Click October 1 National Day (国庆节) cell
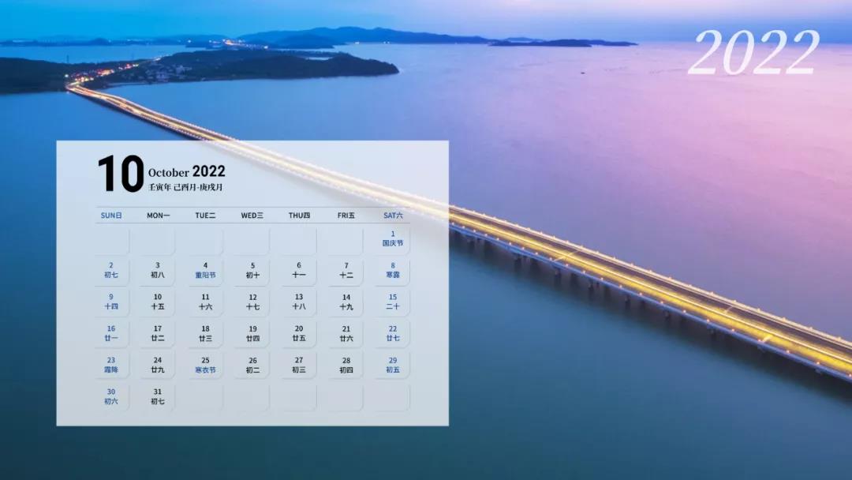This screenshot has width=852, height=480. [392, 238]
